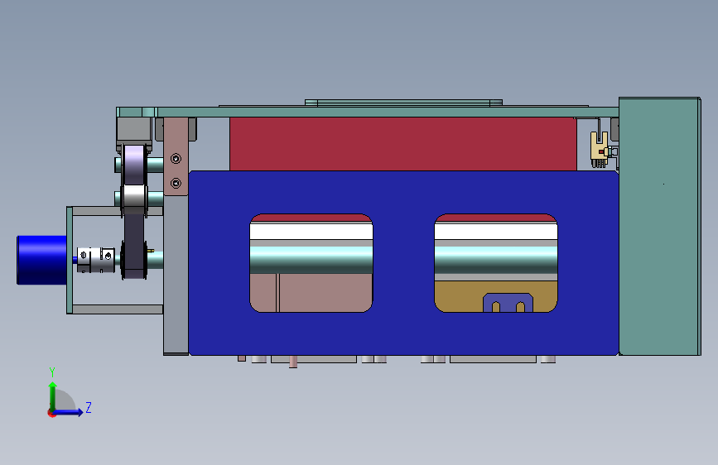Click the steel shaft in the right window cutout
The height and width of the screenshot is (465, 718).
pos(496,260)
